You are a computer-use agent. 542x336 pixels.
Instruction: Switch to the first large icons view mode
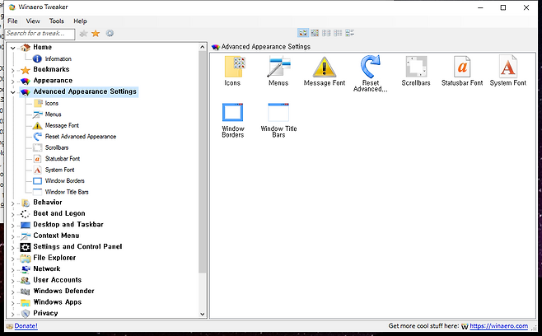pos(302,33)
